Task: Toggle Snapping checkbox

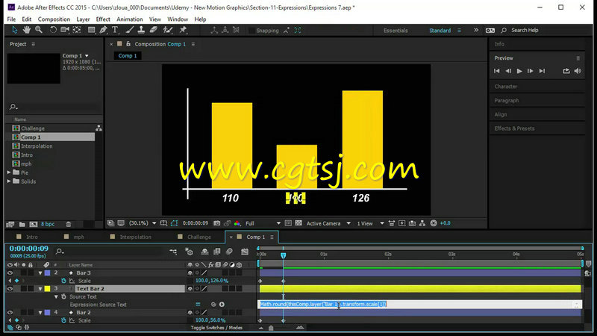Action: pyautogui.click(x=251, y=31)
